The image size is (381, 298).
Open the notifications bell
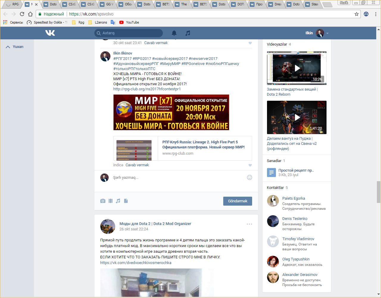point(174,33)
